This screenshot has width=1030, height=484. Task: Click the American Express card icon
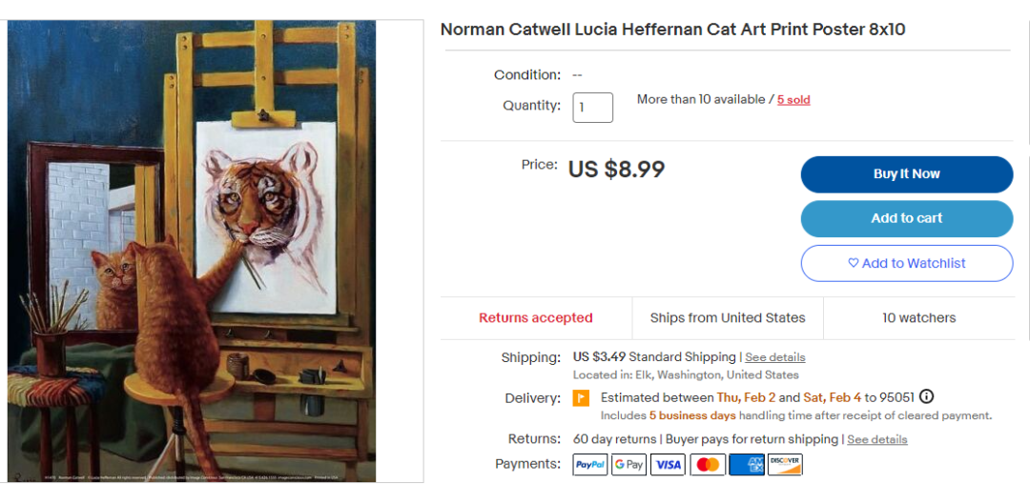point(746,464)
